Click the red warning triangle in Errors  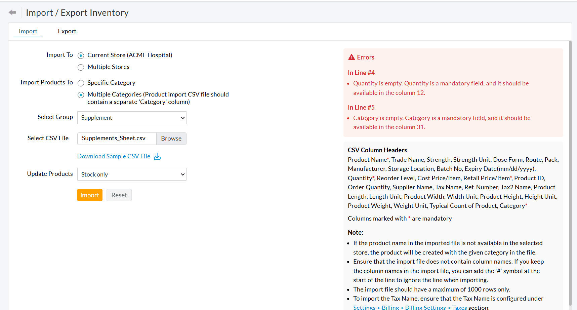(x=352, y=57)
